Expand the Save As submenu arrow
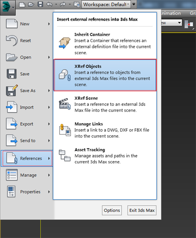Screen dimensions: 196x238 click(49, 91)
